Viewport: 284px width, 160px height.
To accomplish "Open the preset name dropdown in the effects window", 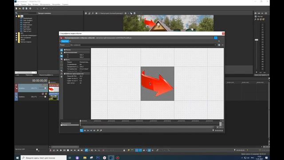I will coord(215,45).
